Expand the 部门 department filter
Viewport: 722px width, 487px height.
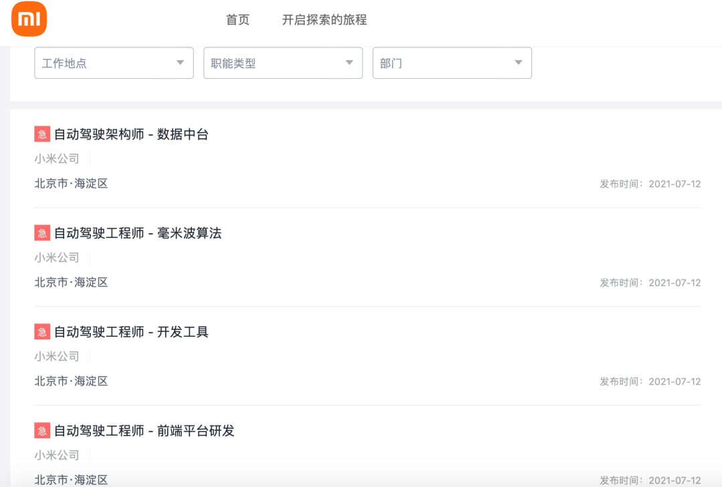click(x=452, y=63)
